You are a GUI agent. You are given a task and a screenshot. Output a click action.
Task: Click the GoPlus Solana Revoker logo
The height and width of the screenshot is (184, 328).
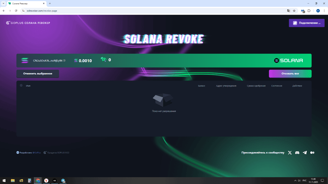click(x=28, y=23)
